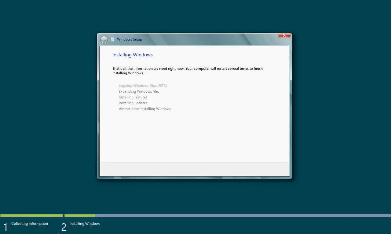Click the 'Copying Windows files (92%)' step

coord(143,86)
